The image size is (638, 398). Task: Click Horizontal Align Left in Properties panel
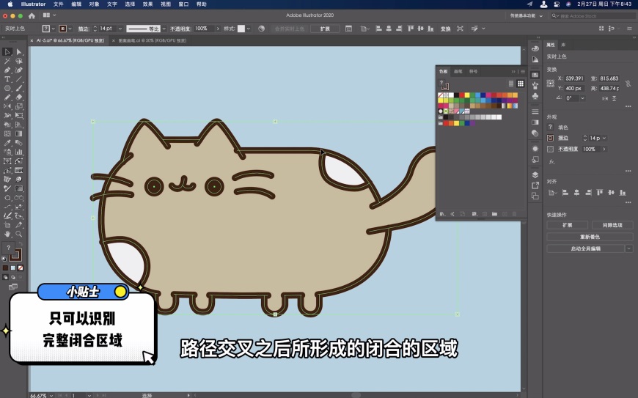[x=565, y=193]
